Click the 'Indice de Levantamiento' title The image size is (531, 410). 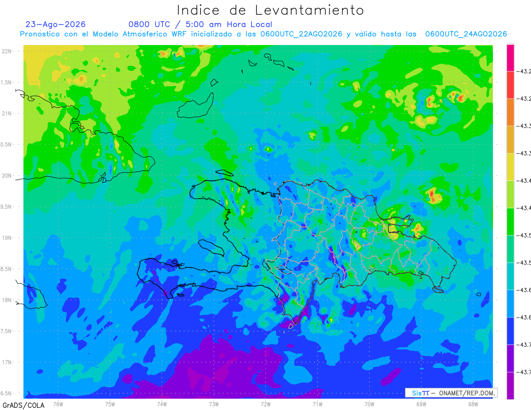(x=270, y=10)
